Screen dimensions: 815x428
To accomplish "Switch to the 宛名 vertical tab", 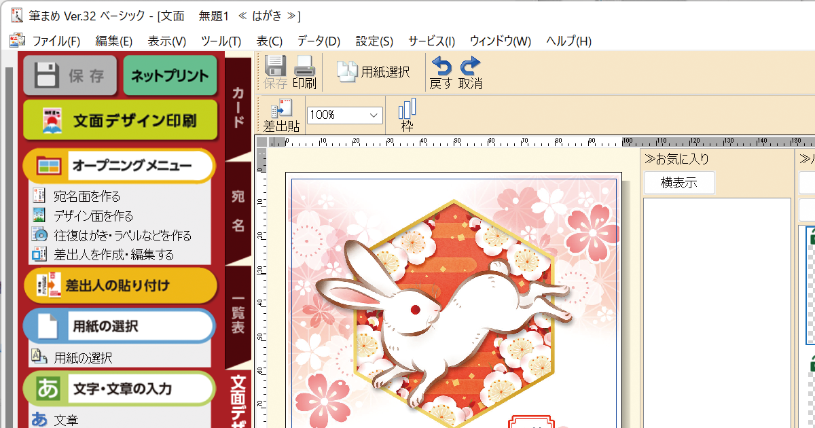I will point(238,212).
